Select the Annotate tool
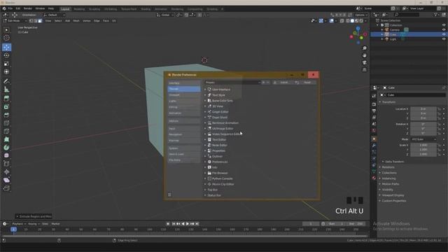 (x=6, y=81)
